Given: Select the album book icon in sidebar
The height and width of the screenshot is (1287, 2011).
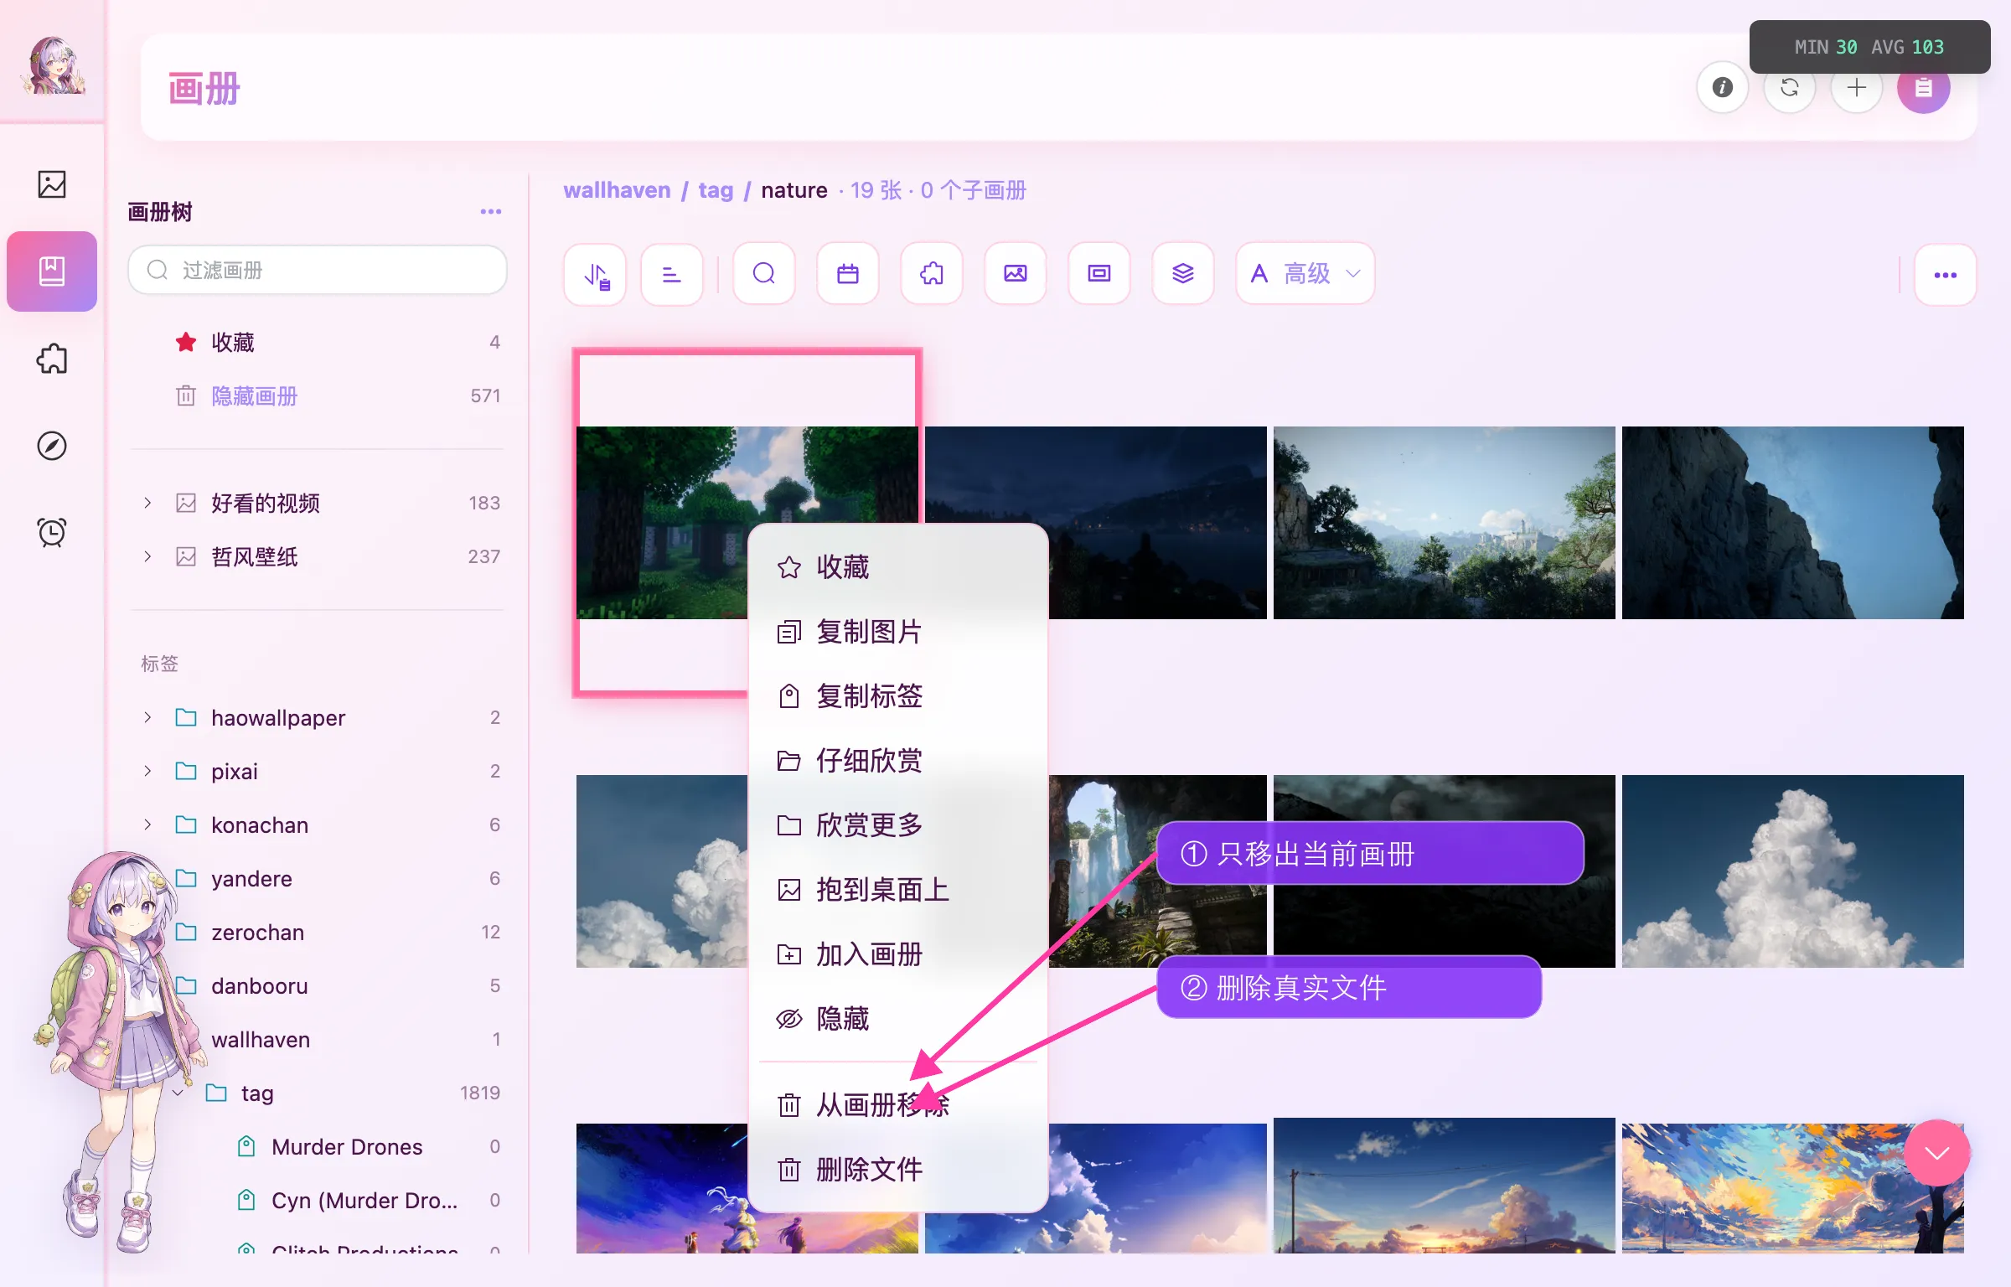Looking at the screenshot, I should coord(52,271).
